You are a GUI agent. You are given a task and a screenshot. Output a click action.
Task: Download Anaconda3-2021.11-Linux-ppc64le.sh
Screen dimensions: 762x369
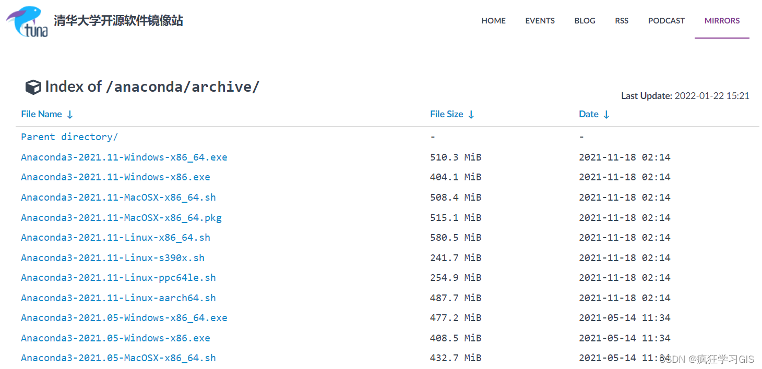coord(118,278)
